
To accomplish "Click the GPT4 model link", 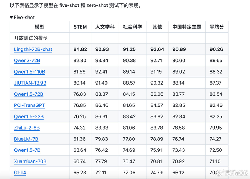I will (x=20, y=173).
